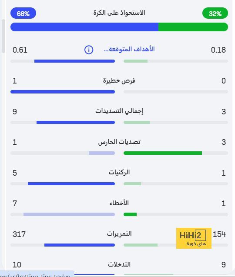Click the blue big chances bar

pos(63,92)
